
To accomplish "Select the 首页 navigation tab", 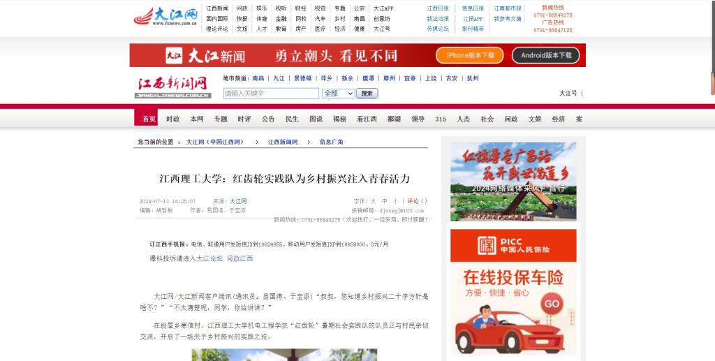I will click(x=149, y=119).
